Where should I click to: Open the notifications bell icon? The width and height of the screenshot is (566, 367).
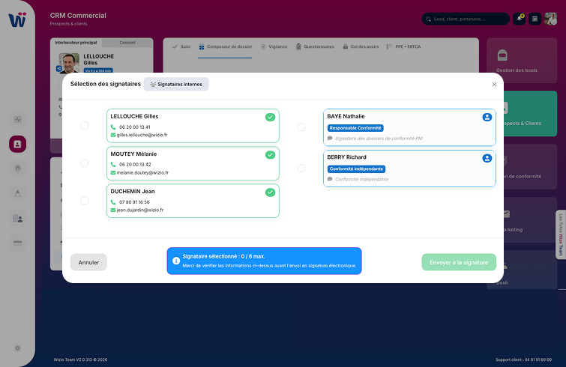click(519, 19)
